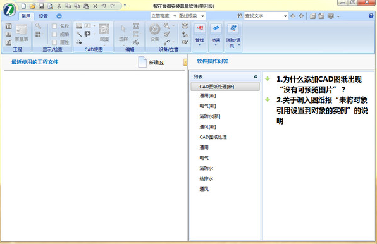The width and height of the screenshot is (377, 244).
Task: Switch to the 常用 ribbon tab
Action: pos(26,16)
